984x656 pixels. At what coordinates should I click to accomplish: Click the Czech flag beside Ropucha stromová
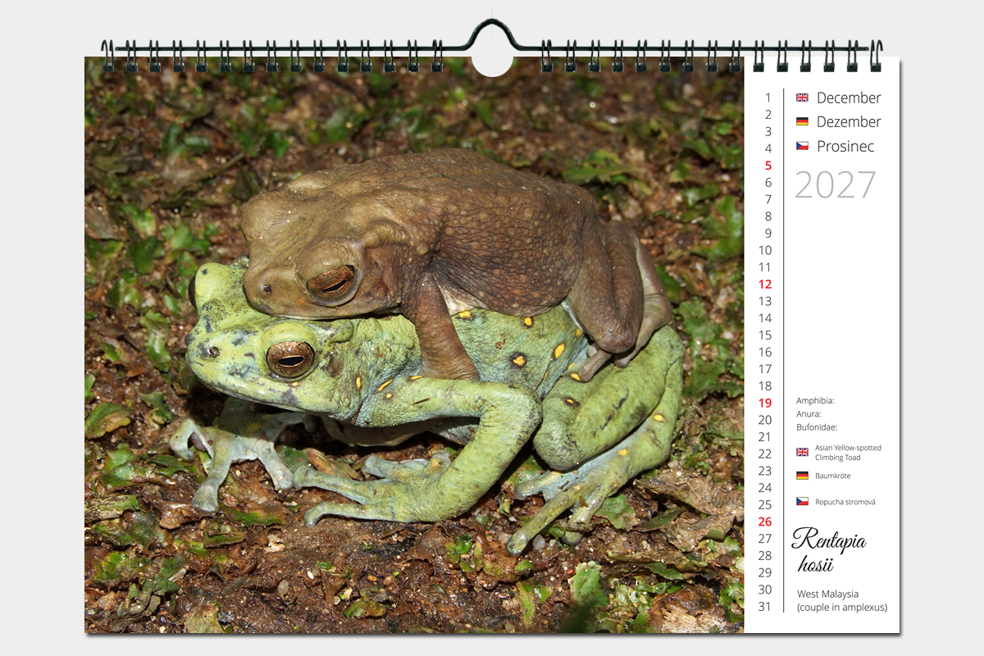tap(802, 502)
